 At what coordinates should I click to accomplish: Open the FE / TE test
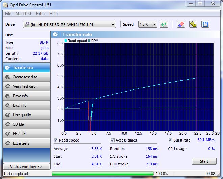click(x=26, y=134)
